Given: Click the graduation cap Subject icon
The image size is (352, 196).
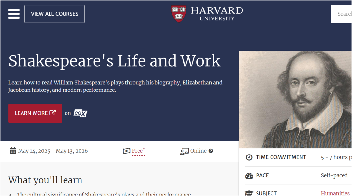Looking at the screenshot, I should (x=249, y=193).
